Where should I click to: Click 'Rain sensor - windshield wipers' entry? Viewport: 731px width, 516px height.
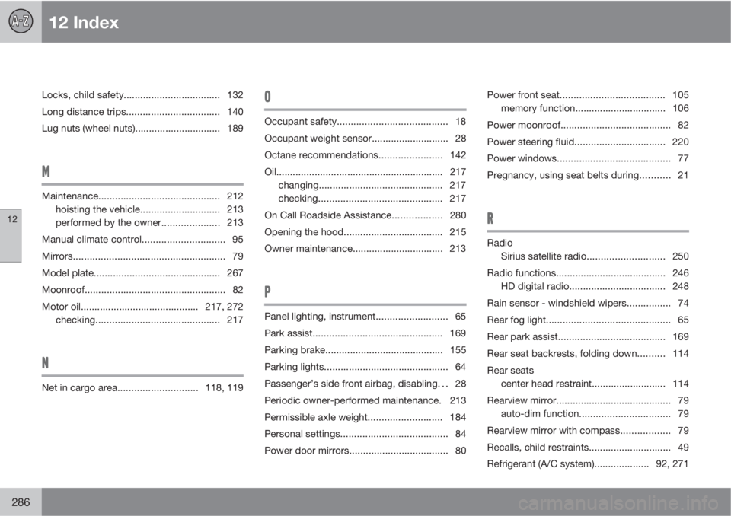(588, 304)
